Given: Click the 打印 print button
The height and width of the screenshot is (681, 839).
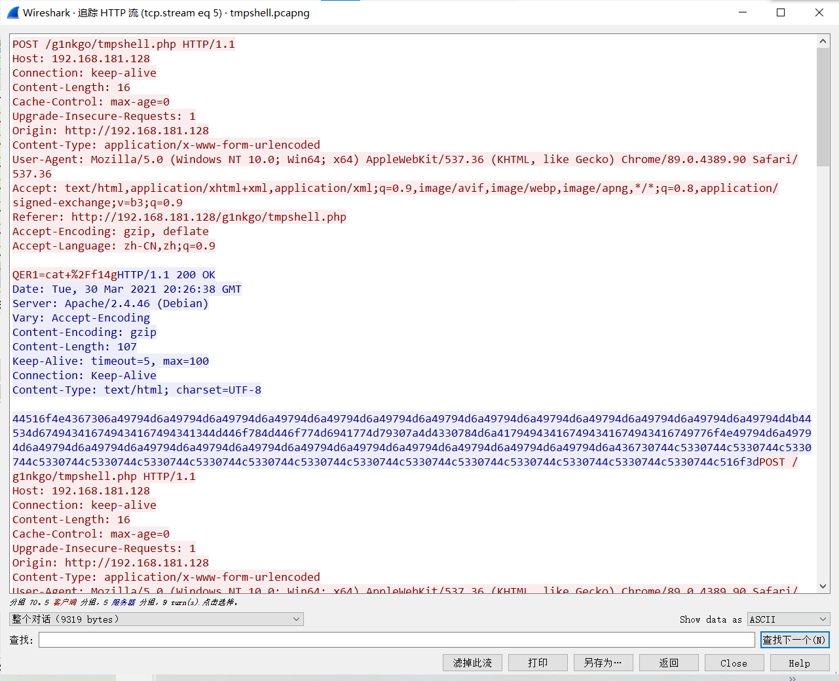Looking at the screenshot, I should pos(538,663).
